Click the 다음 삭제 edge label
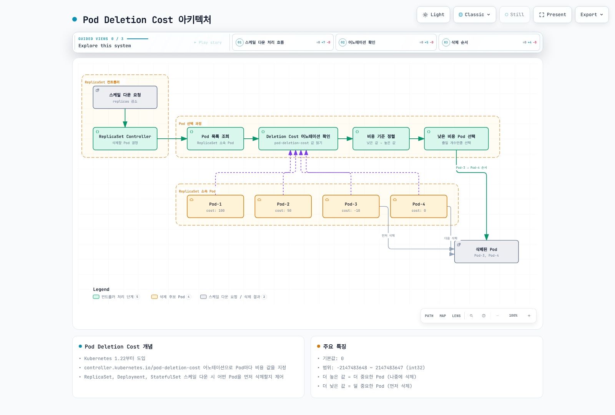615x415 pixels. click(451, 238)
